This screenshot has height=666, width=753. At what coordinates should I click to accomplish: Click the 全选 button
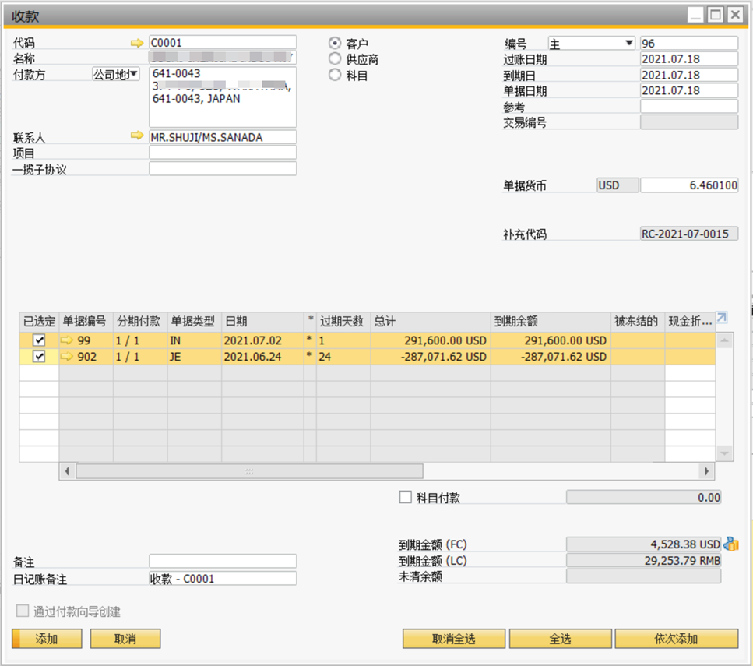[561, 639]
